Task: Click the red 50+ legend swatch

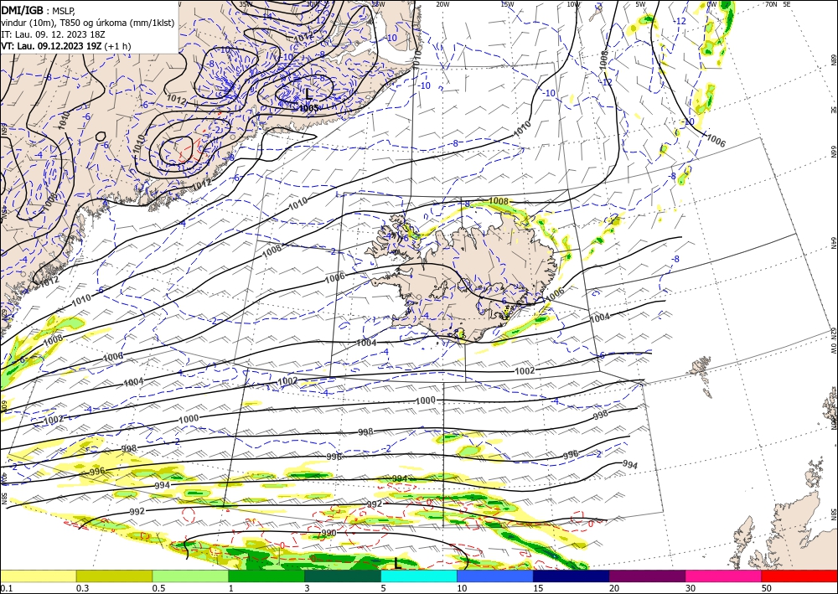Action: click(799, 576)
